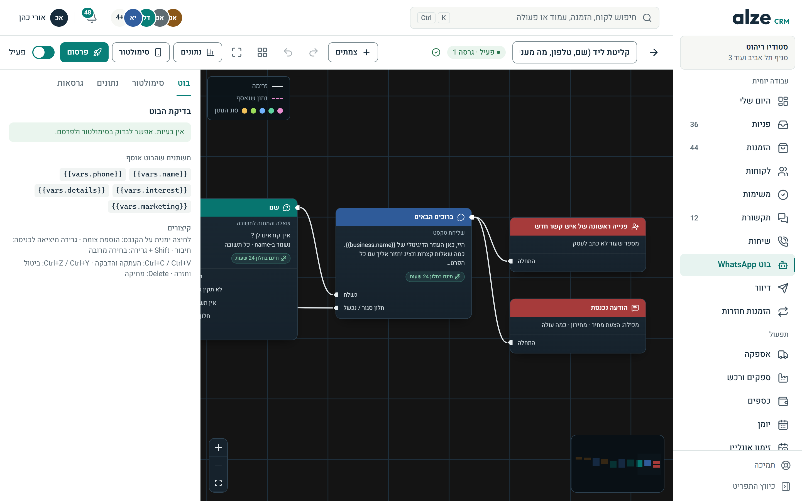Open היום שלי in sidebar

[737, 101]
